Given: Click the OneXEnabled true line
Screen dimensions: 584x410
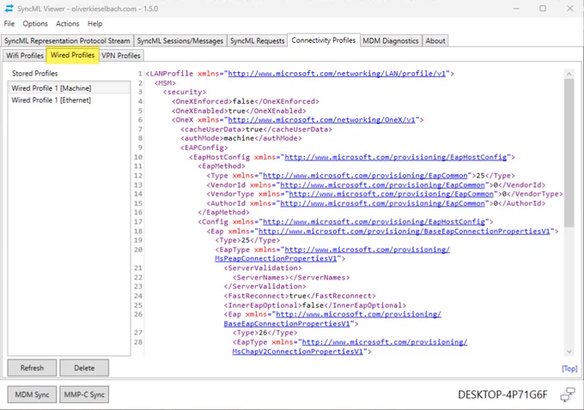Looking at the screenshot, I should tap(239, 111).
